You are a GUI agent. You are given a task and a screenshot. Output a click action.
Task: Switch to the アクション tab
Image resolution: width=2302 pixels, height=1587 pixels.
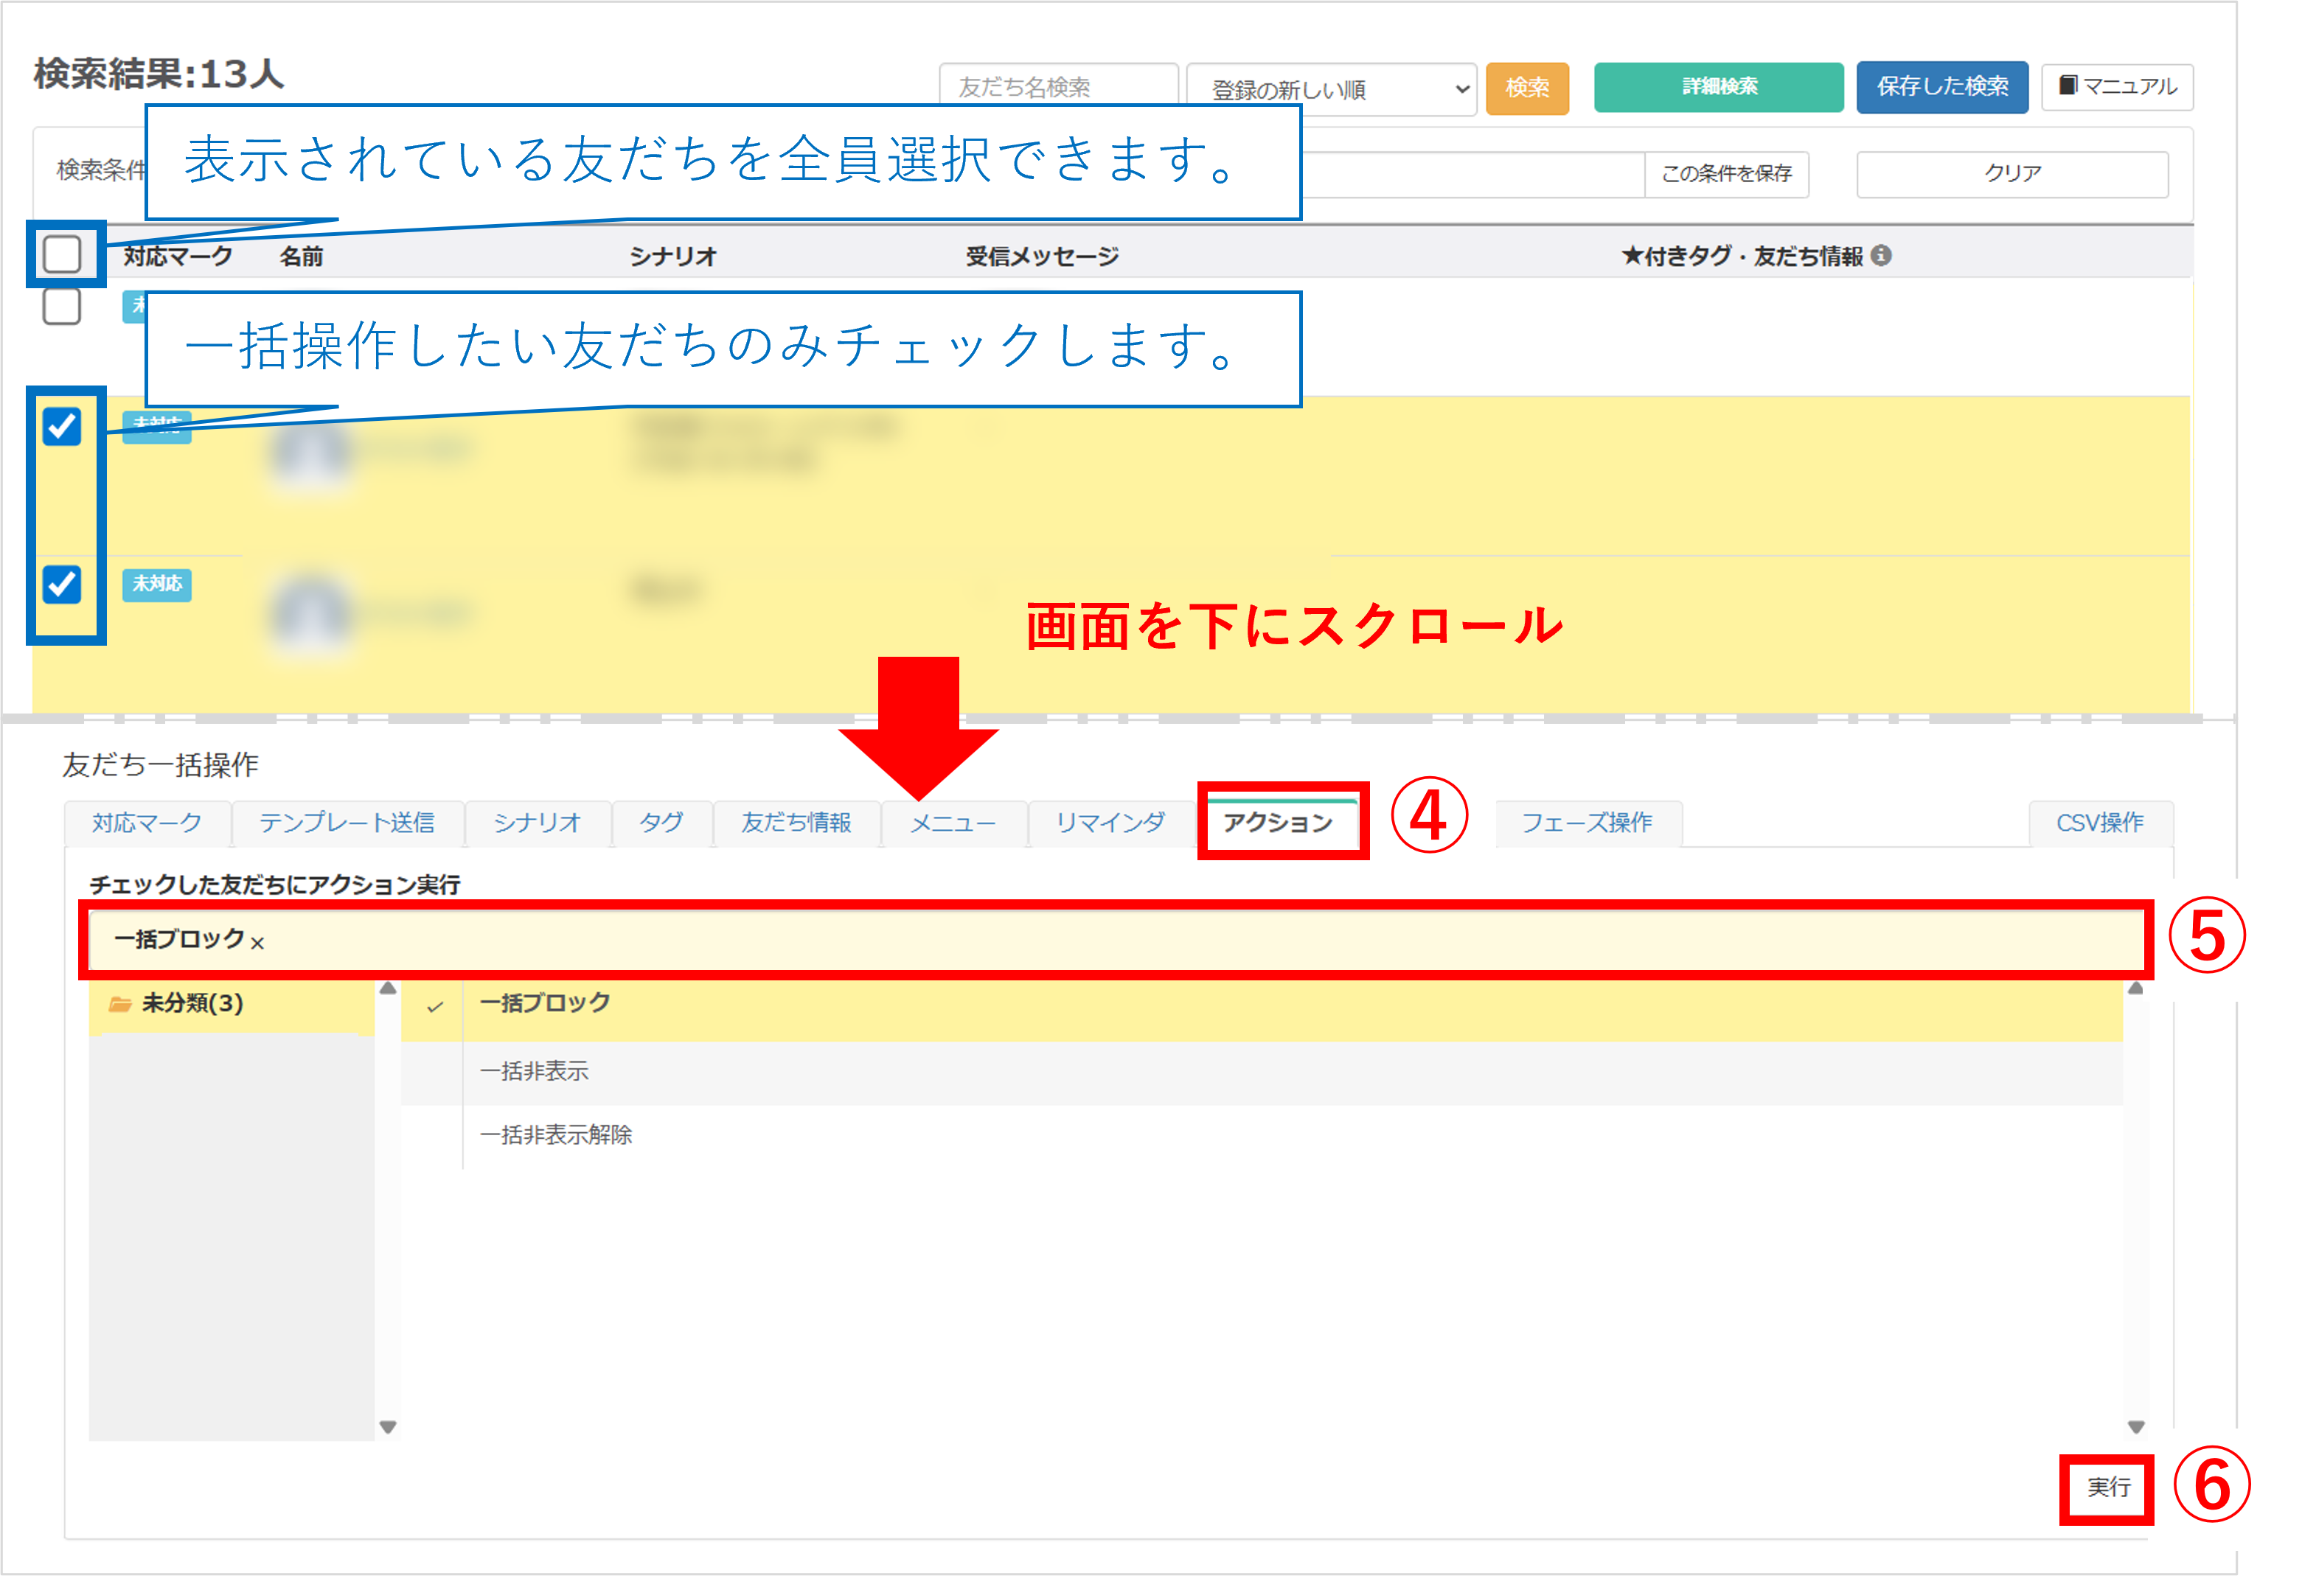[1278, 823]
